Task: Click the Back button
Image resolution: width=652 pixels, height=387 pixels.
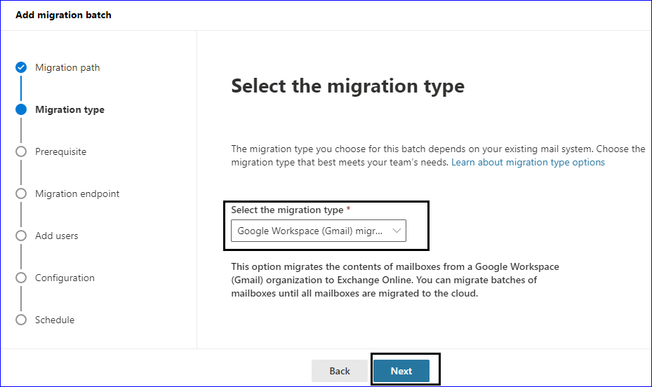Action: (x=339, y=371)
